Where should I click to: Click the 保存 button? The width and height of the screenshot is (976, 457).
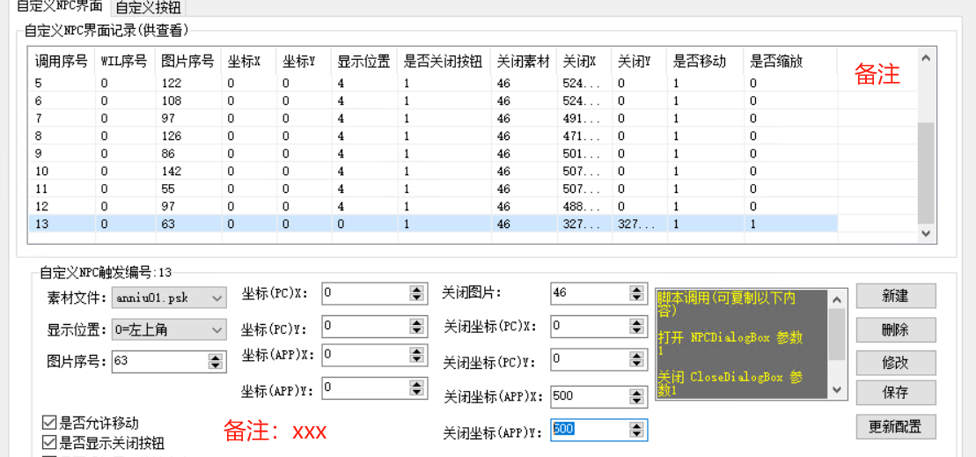point(895,393)
